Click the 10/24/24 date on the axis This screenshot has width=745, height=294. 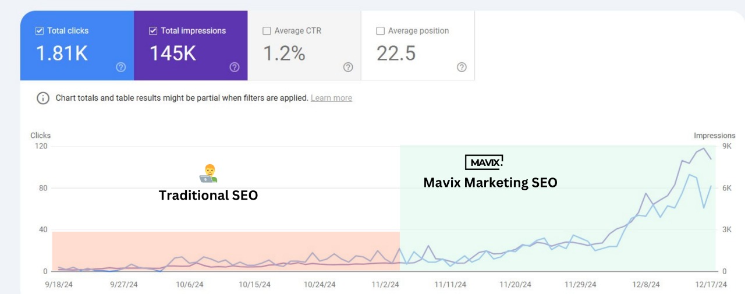coord(320,285)
